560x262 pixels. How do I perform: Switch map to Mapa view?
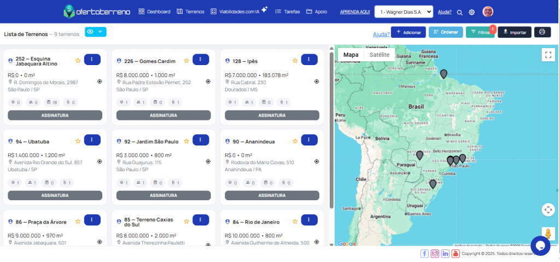point(351,55)
